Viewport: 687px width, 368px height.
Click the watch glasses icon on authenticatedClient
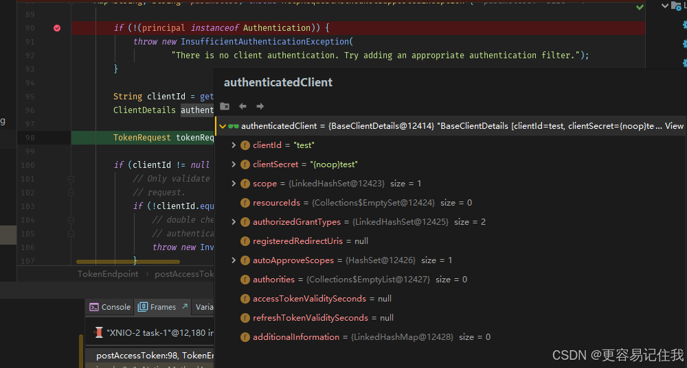(234, 126)
